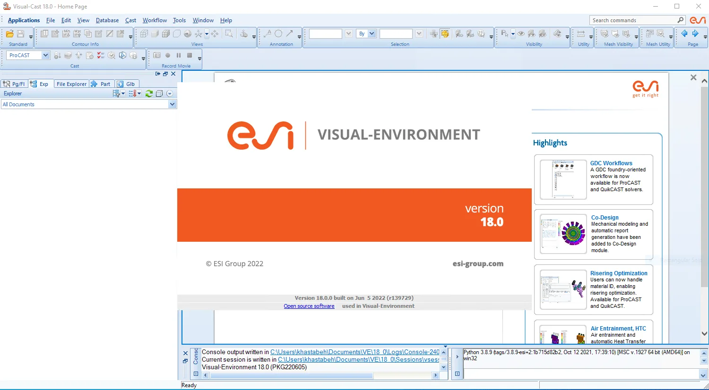
Task: Open the GDC Workflows highlight
Action: pyautogui.click(x=611, y=163)
